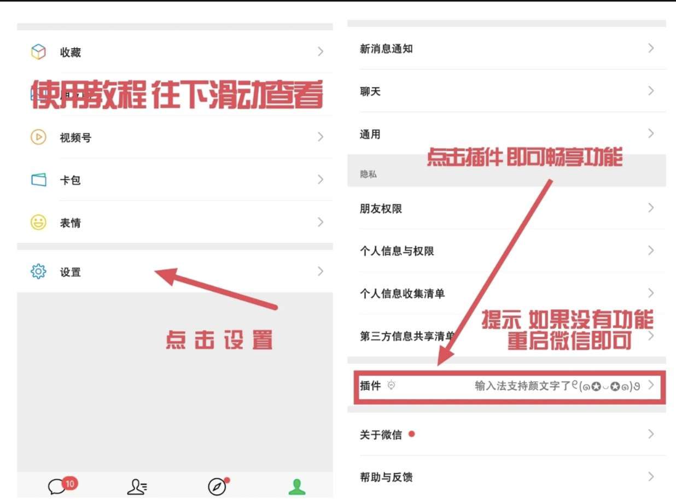
Task: Open 个人信息与权限 menu item
Action: click(x=397, y=251)
